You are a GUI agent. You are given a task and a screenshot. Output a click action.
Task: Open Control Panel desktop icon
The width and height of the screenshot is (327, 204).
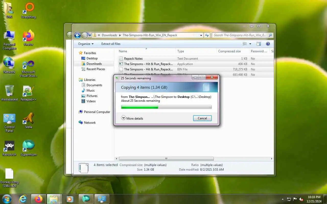9,123
